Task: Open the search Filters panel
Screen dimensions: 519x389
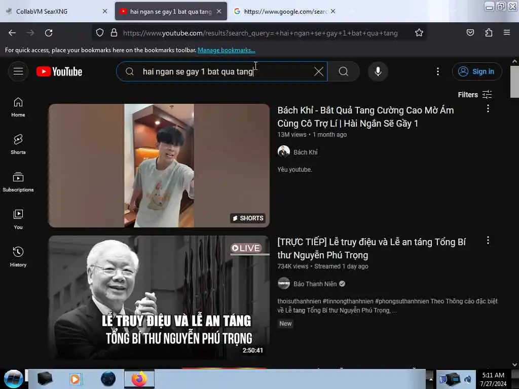Action: (475, 95)
